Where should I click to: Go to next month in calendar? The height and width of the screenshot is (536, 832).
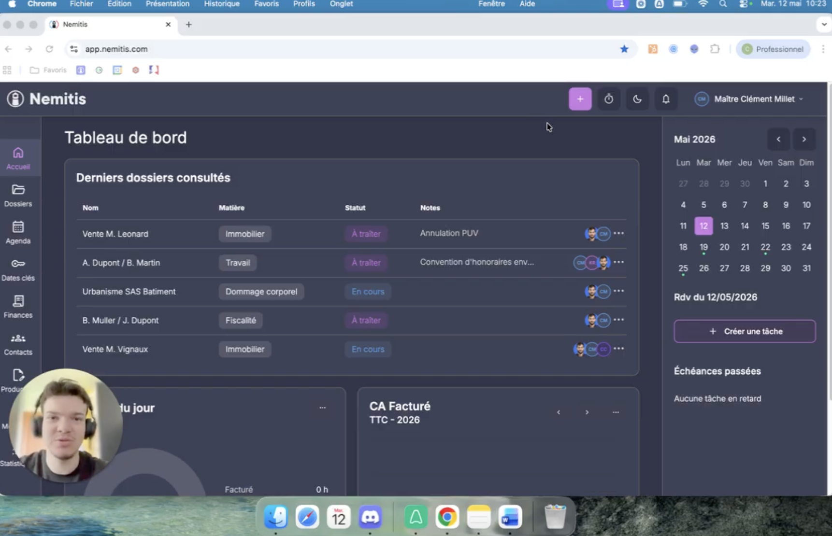point(804,139)
